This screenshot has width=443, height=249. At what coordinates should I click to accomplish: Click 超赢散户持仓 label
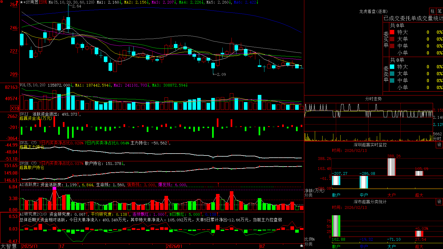click(32, 167)
